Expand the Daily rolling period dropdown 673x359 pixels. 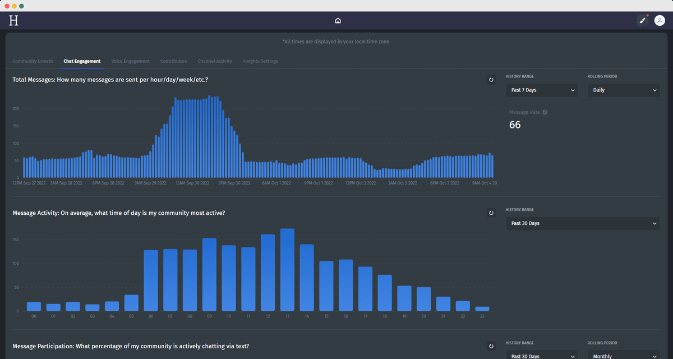coord(623,90)
